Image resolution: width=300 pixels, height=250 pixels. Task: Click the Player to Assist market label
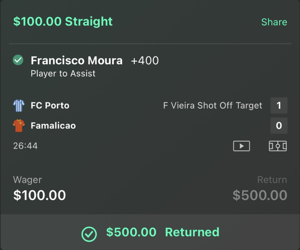point(63,73)
